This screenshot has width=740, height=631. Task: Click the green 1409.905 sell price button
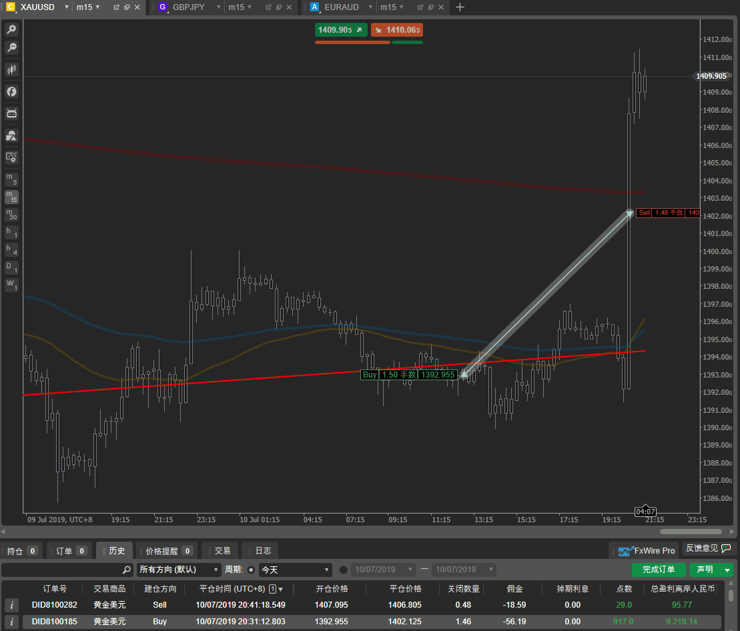pyautogui.click(x=341, y=30)
